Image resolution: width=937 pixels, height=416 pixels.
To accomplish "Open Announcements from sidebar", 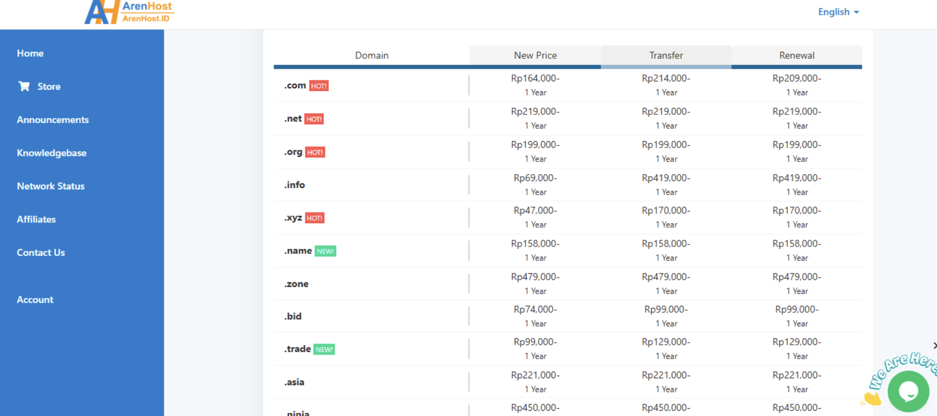I will [x=52, y=120].
